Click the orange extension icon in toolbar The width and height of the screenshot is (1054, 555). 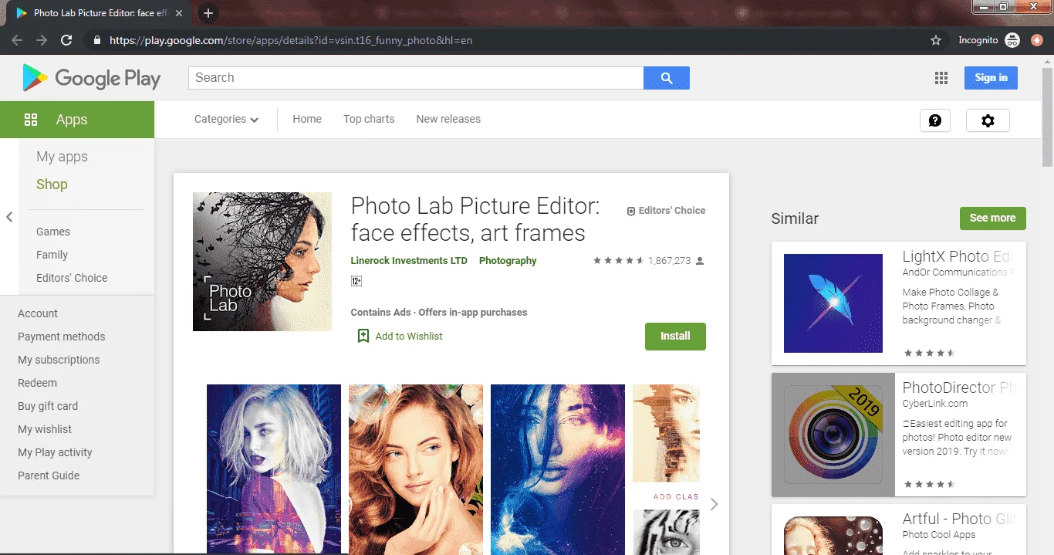tap(1037, 40)
